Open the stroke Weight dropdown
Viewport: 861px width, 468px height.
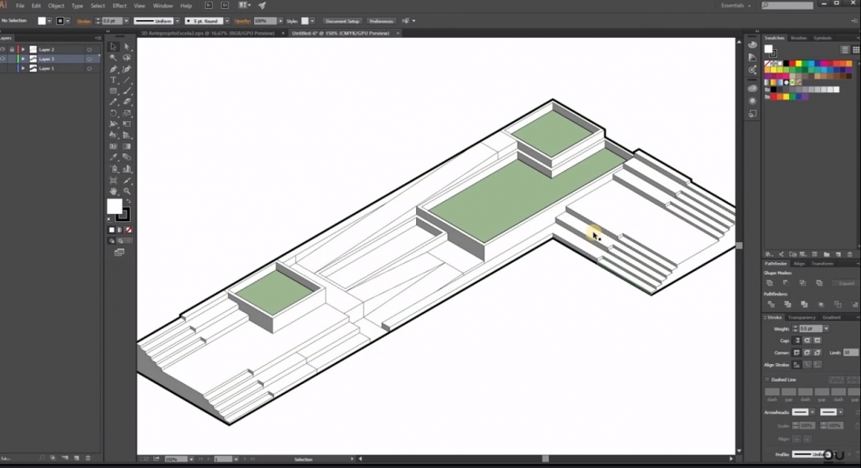point(826,328)
